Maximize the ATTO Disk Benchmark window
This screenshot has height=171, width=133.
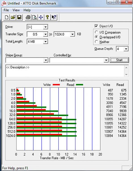117,2
